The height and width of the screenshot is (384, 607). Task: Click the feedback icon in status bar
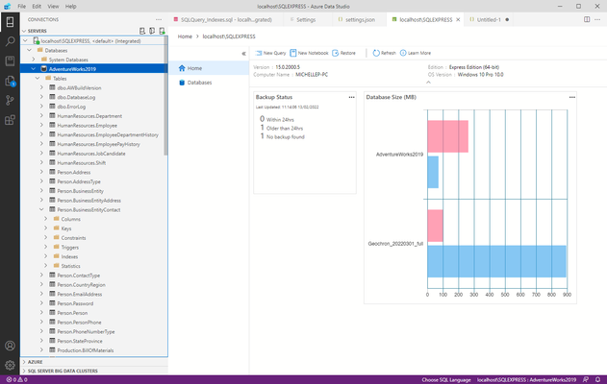(586, 380)
